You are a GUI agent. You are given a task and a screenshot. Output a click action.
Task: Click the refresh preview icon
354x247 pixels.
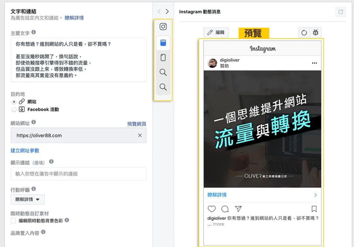[x=304, y=32]
